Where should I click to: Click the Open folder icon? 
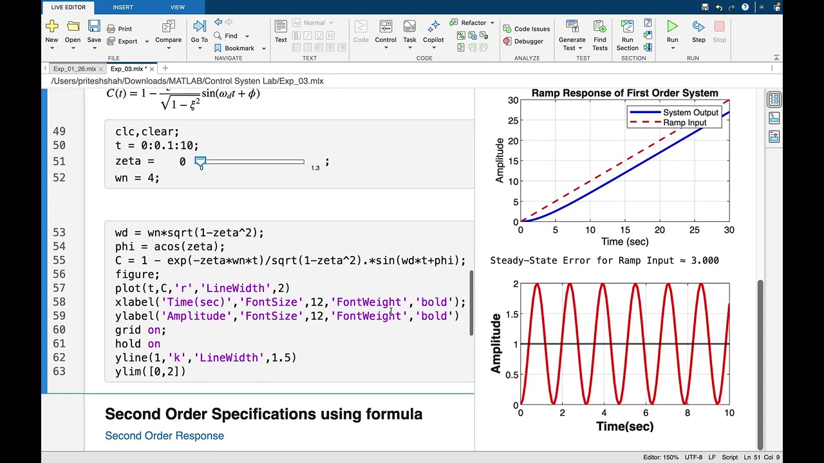(73, 26)
